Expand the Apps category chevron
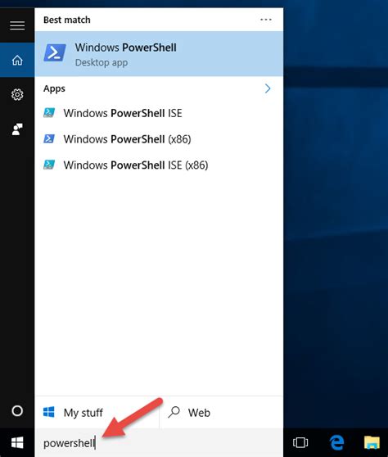Viewport: 388px width, 457px height. tap(268, 88)
